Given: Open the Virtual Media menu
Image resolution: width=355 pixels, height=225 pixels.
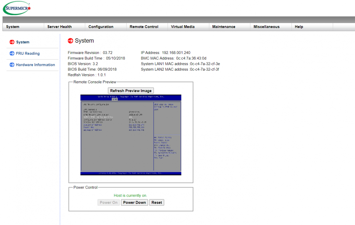Looking at the screenshot, I should pos(183,27).
